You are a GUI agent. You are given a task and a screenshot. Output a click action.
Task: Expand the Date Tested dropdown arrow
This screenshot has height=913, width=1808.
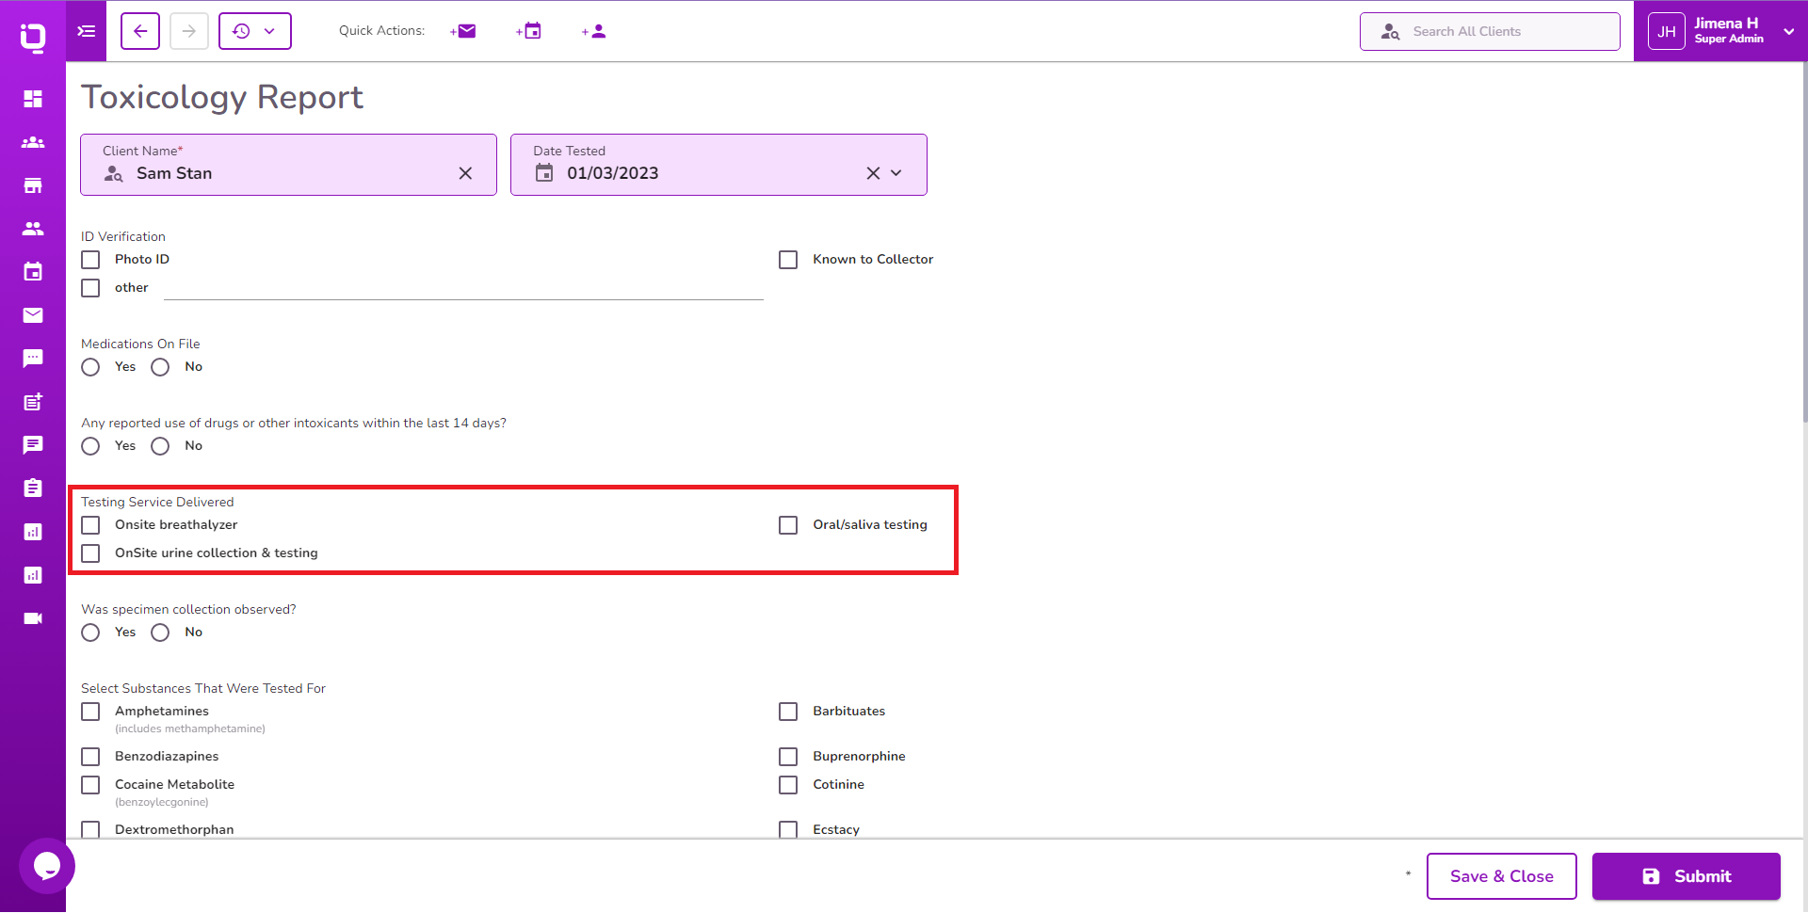896,173
